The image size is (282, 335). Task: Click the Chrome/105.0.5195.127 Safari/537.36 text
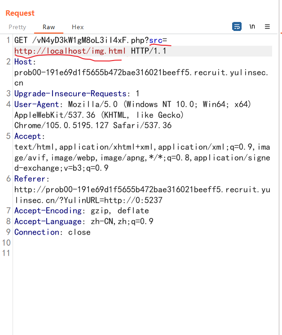tap(93, 126)
